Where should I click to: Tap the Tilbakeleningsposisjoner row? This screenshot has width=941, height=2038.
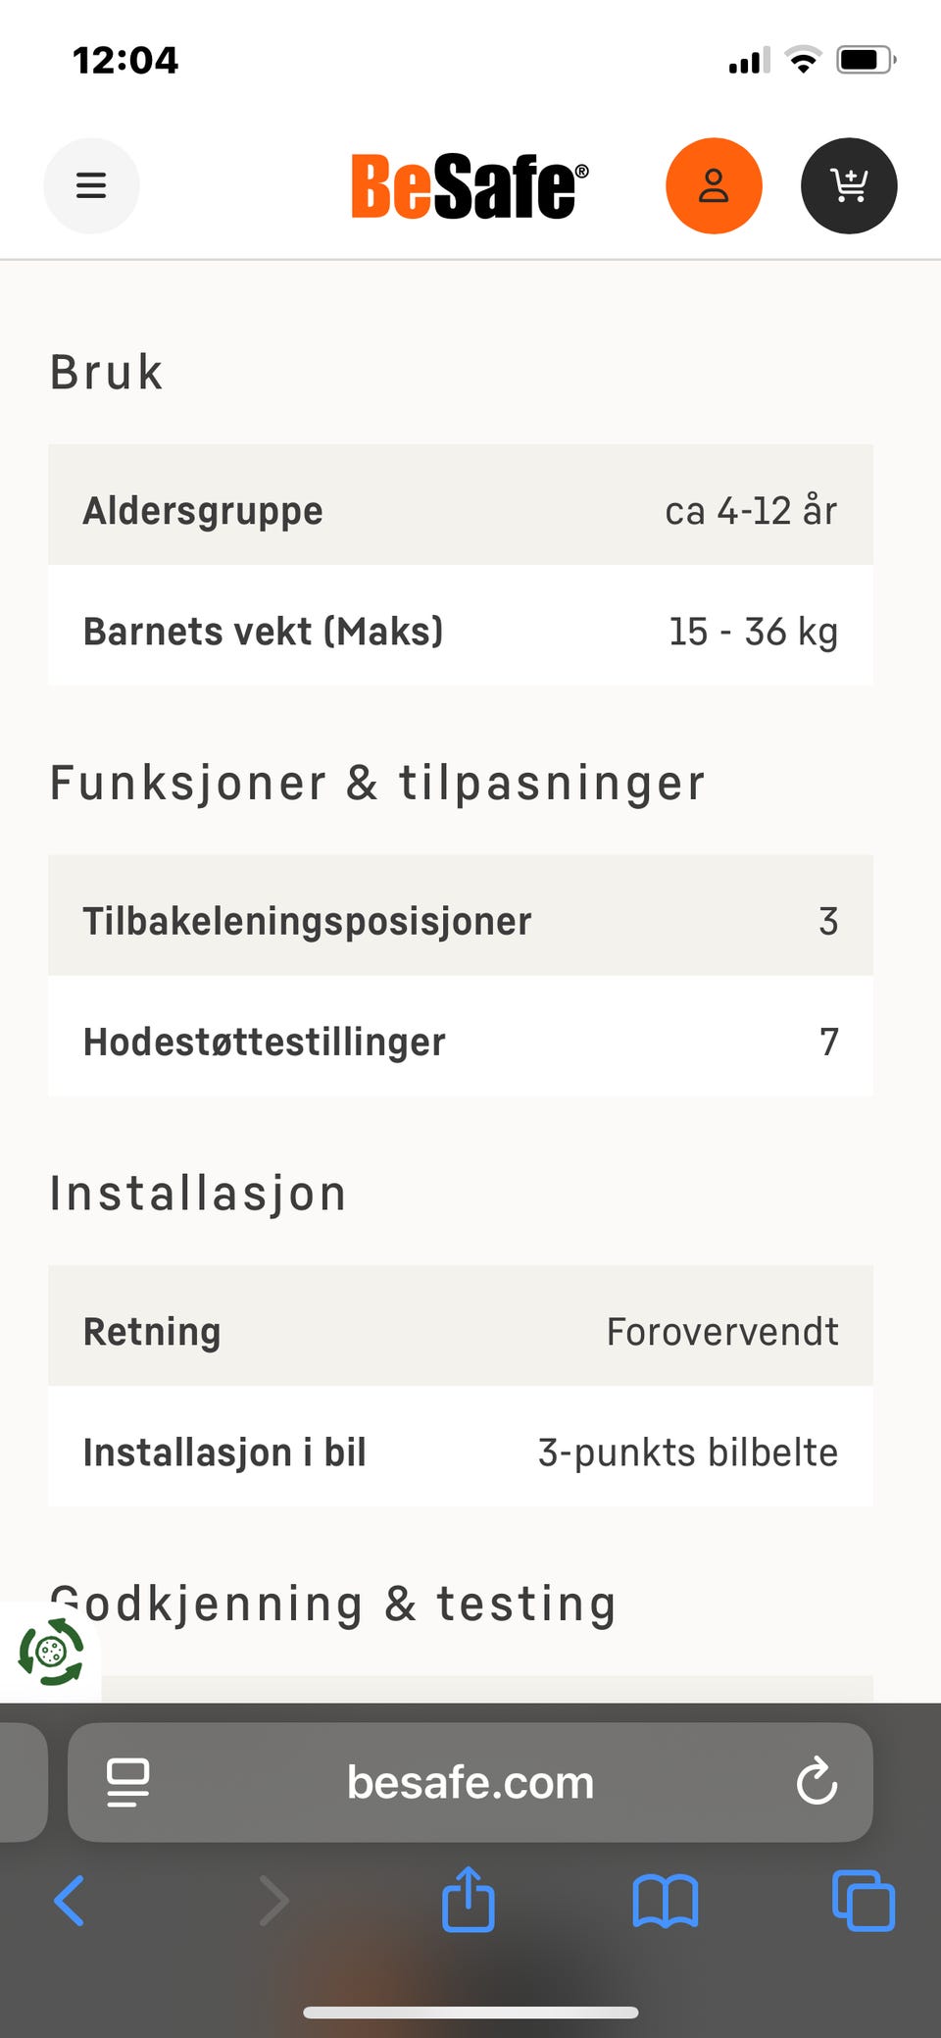click(461, 921)
